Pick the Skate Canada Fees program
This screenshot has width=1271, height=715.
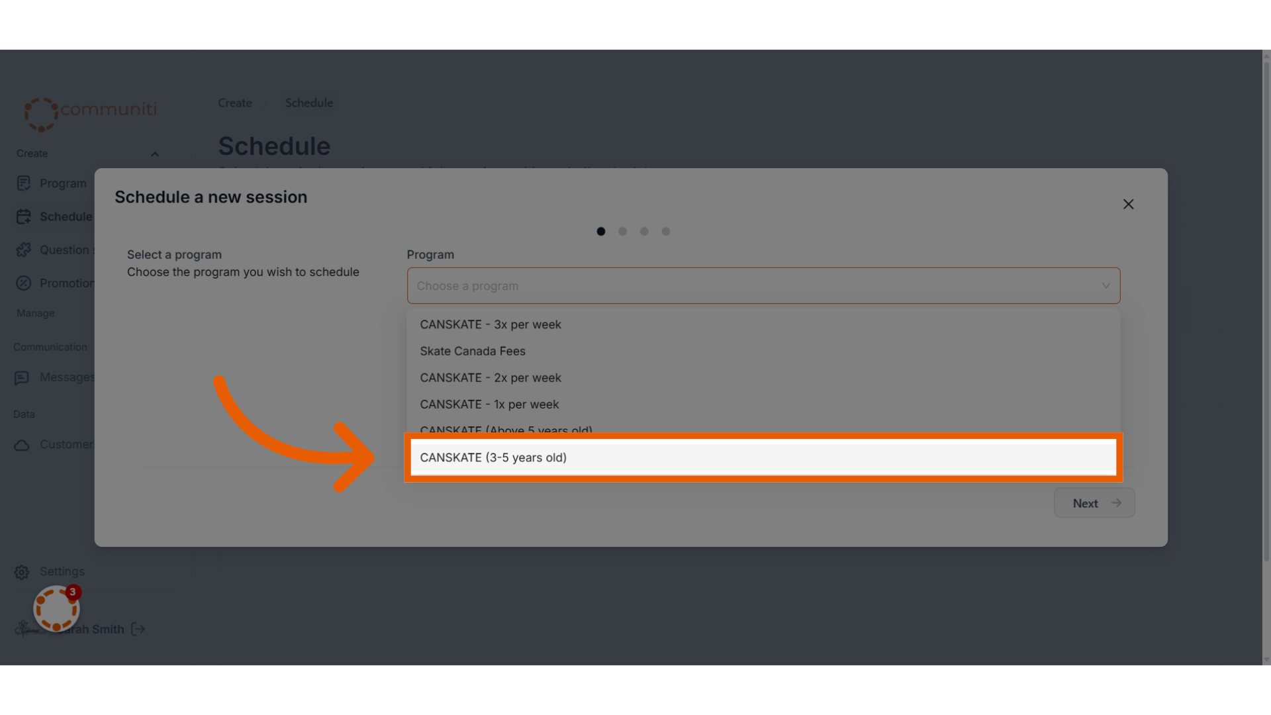[763, 351]
